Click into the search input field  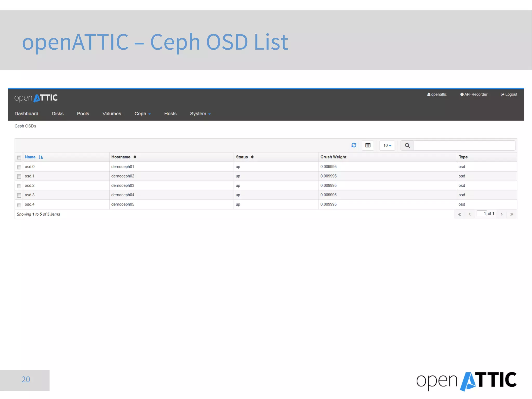coord(464,145)
